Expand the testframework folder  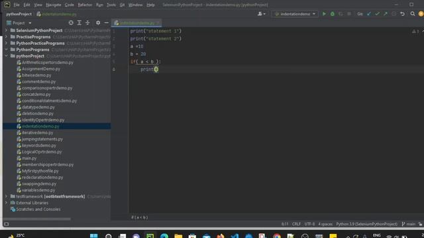pyautogui.click(x=6, y=196)
